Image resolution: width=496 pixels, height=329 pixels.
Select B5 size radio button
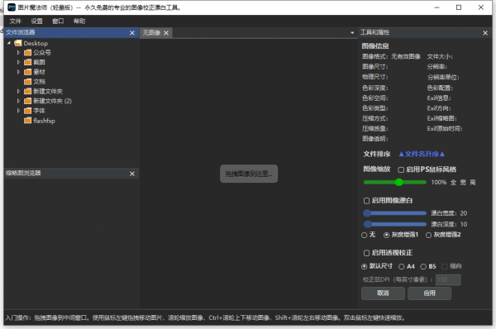(423, 267)
